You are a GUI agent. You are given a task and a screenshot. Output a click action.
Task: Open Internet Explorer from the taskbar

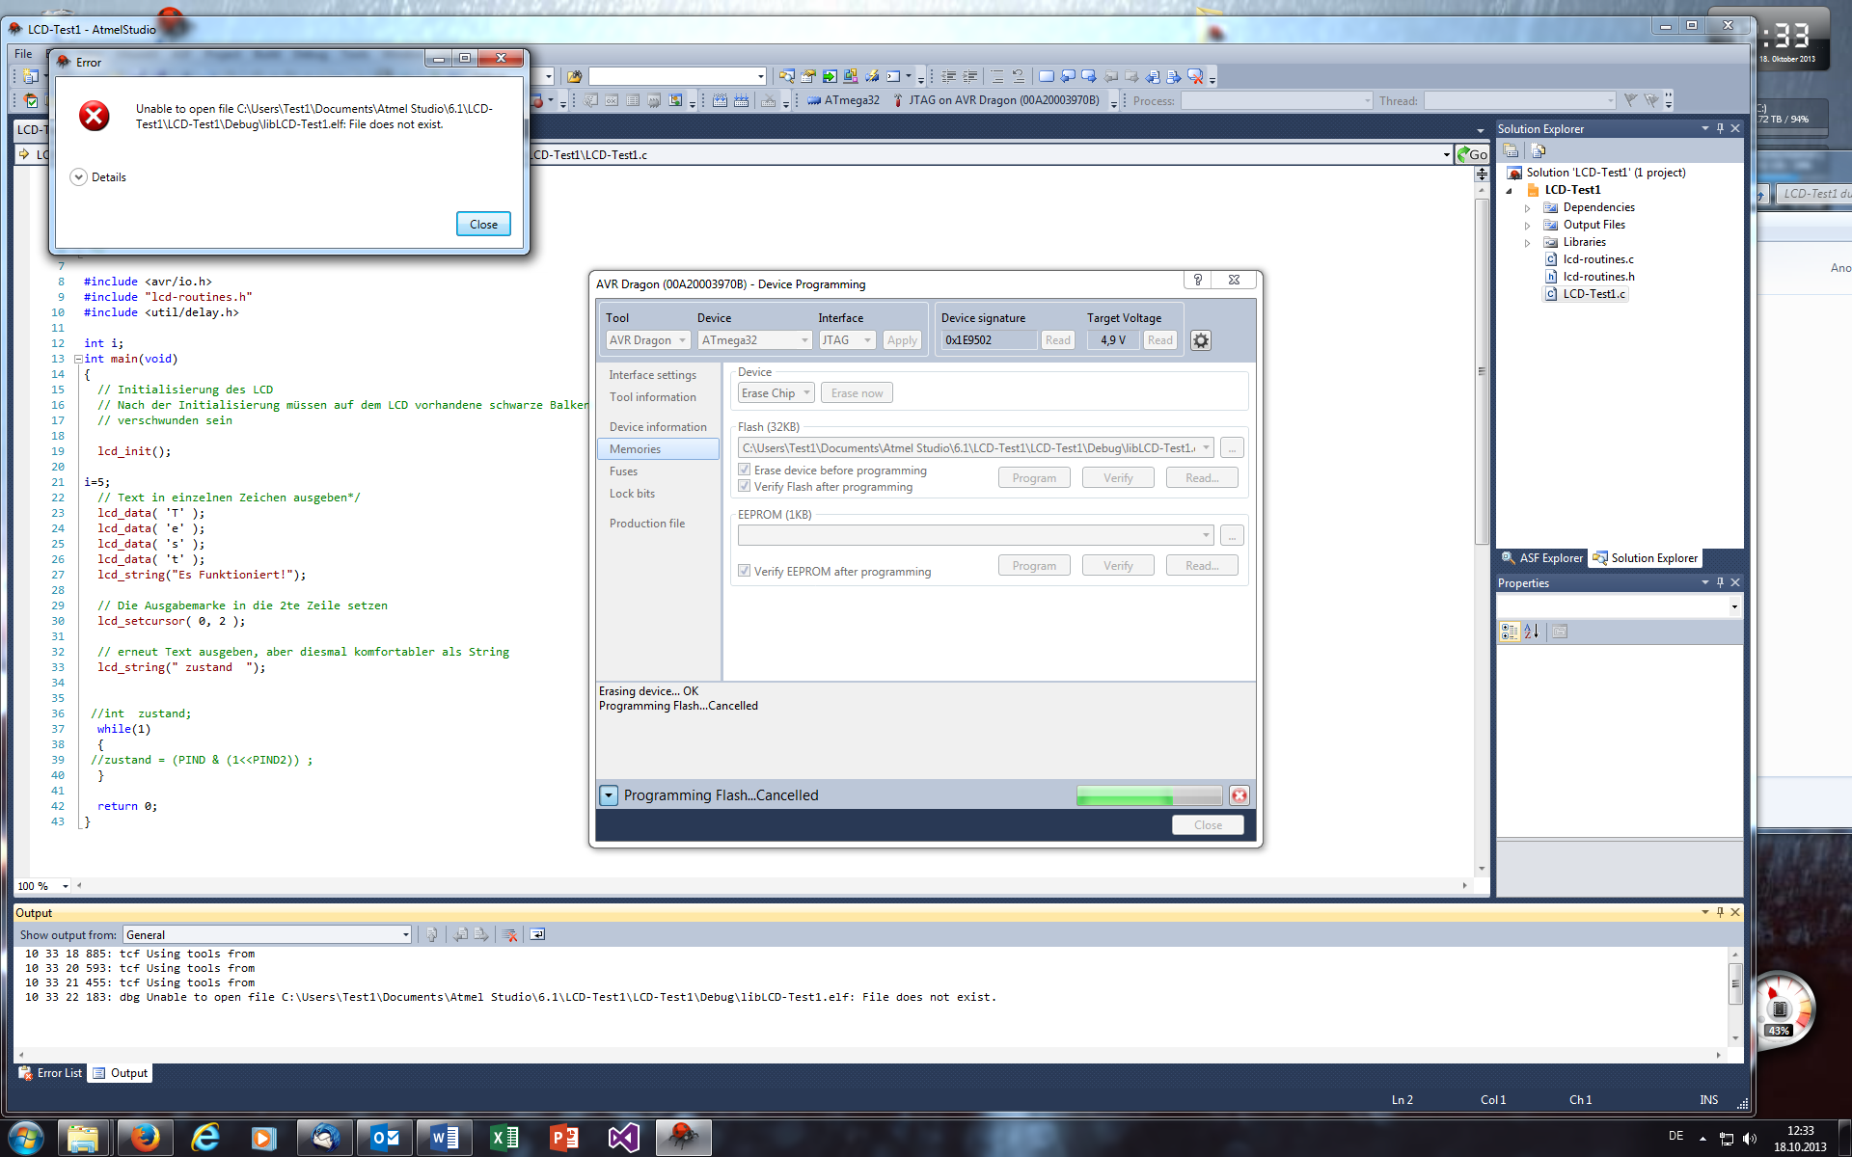coord(205,1138)
